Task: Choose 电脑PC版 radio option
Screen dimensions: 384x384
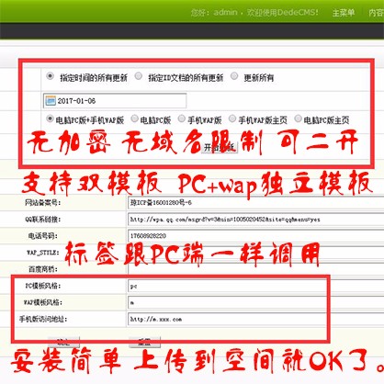Action: [x=134, y=119]
